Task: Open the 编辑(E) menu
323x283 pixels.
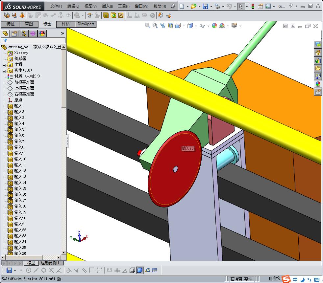Action: click(x=73, y=6)
